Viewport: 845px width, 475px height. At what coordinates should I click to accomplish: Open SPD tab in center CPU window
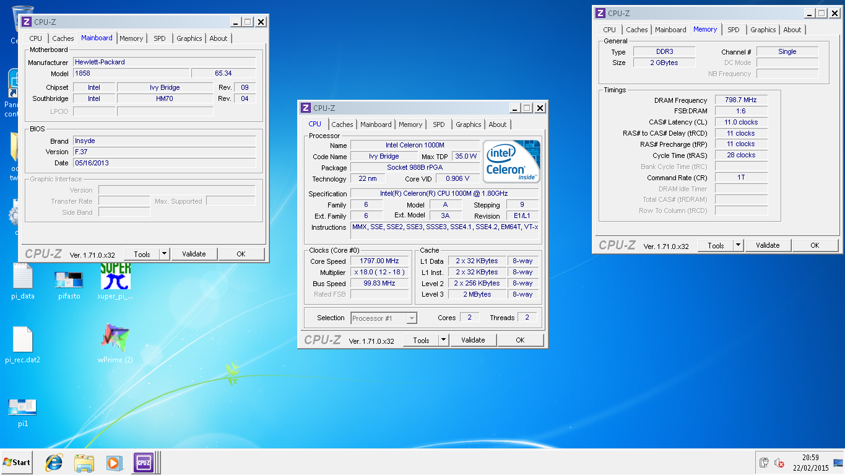(439, 124)
